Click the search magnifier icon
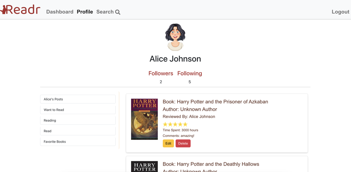Viewport: 351px width, 172px height. [x=118, y=12]
